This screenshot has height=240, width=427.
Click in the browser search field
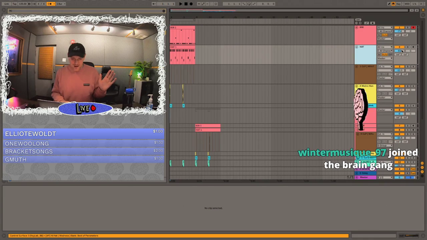click(86, 11)
